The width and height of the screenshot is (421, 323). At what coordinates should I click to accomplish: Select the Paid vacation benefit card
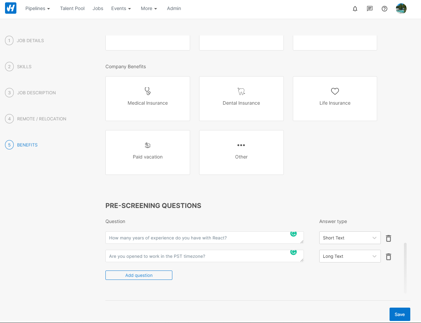pyautogui.click(x=148, y=152)
